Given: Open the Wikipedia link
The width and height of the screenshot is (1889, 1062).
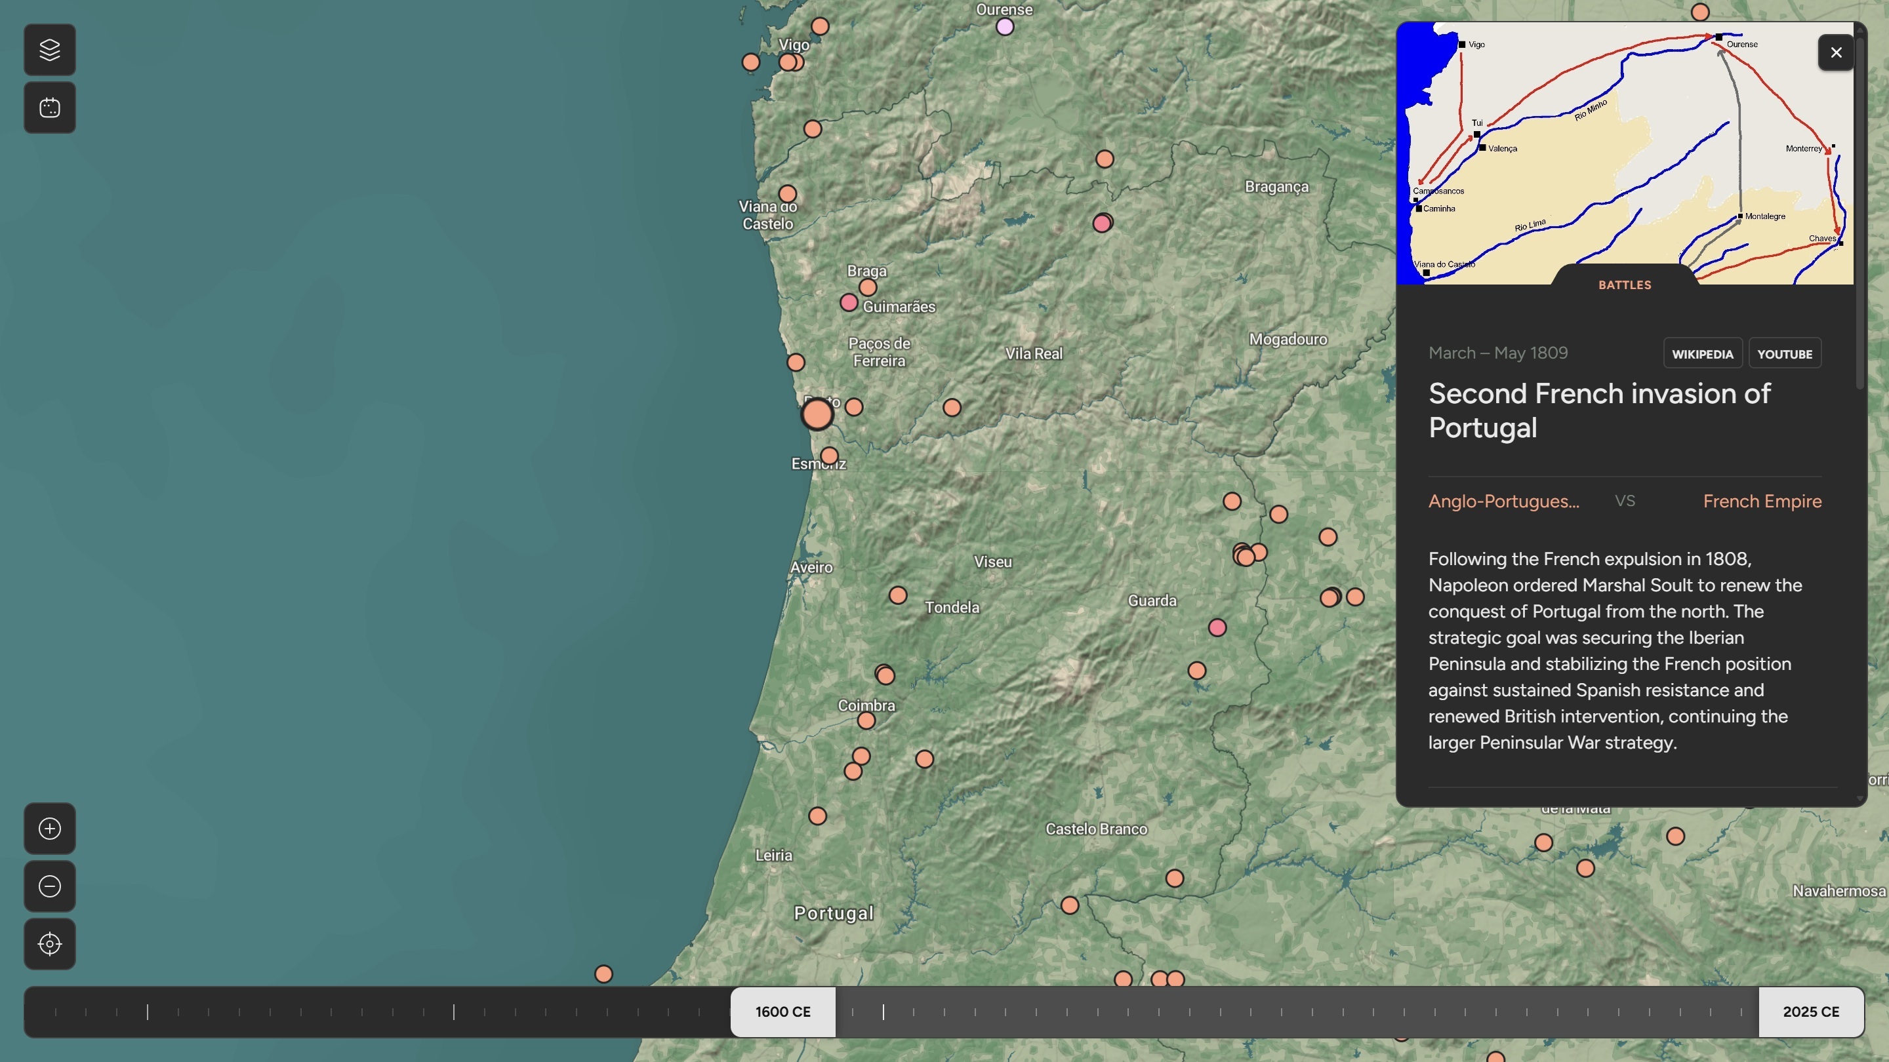Looking at the screenshot, I should tap(1702, 354).
